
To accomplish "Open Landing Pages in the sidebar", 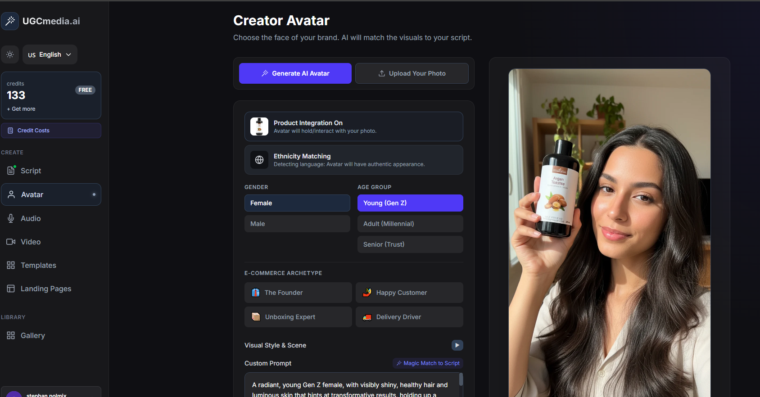I will (x=51, y=289).
